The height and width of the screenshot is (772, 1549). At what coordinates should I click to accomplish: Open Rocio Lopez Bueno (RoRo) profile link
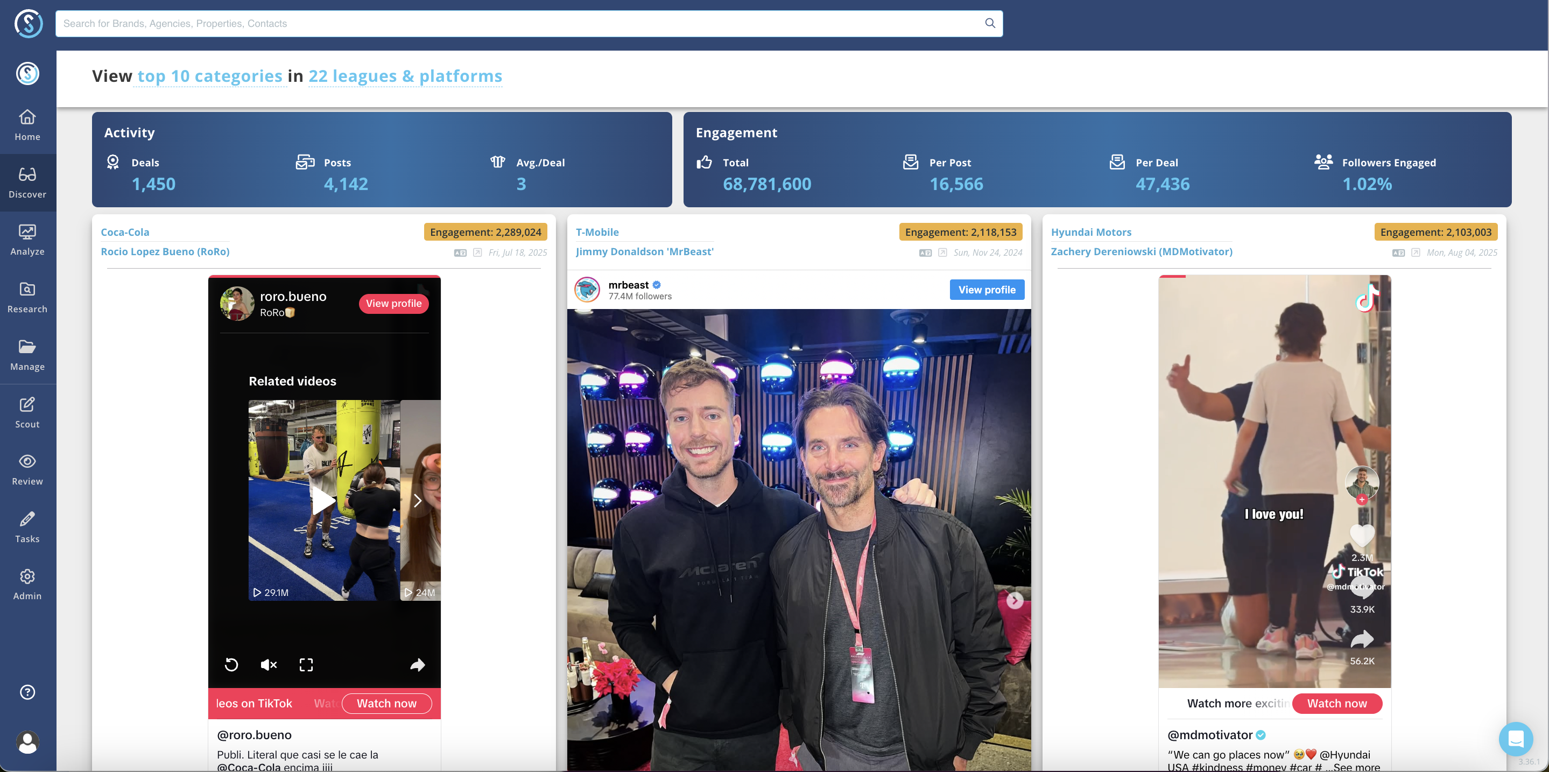(x=165, y=252)
